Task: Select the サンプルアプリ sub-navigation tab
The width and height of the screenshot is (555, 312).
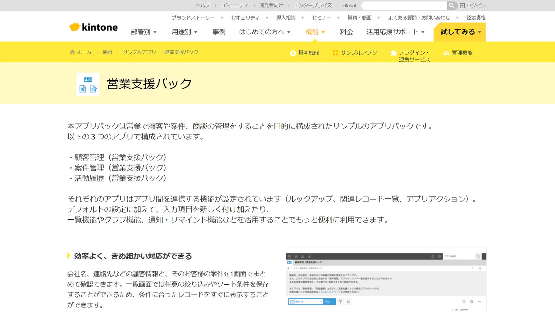Action: (x=355, y=53)
